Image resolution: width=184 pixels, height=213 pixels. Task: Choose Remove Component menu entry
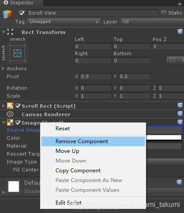click(x=93, y=141)
